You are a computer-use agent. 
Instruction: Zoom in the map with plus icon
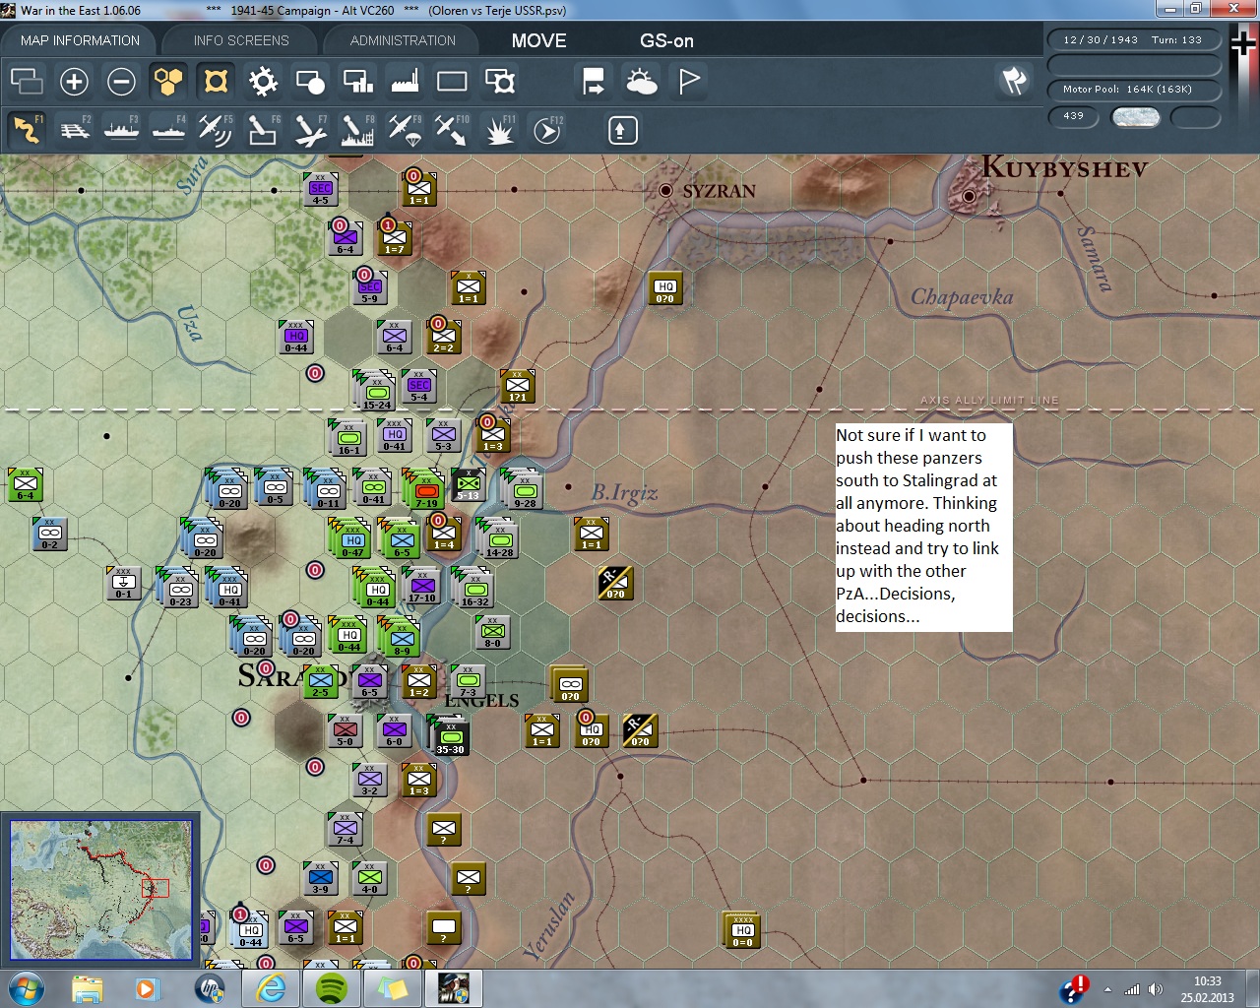(x=74, y=81)
